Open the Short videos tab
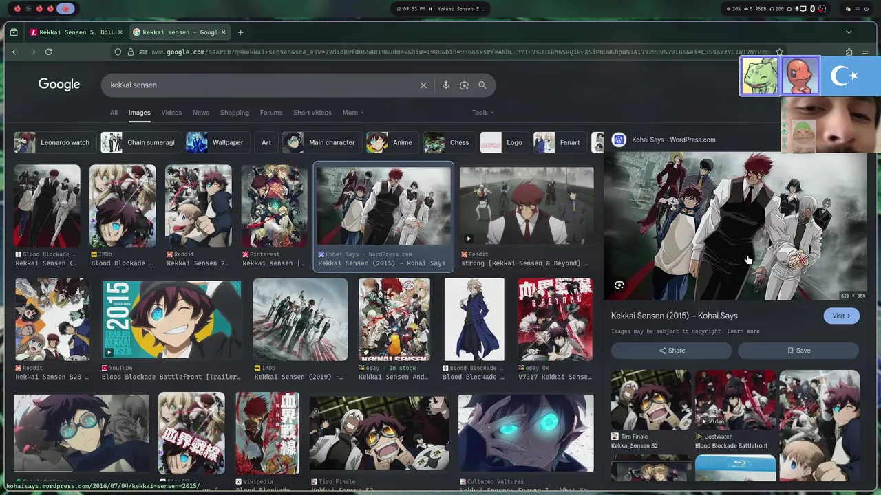The image size is (881, 495). point(312,113)
